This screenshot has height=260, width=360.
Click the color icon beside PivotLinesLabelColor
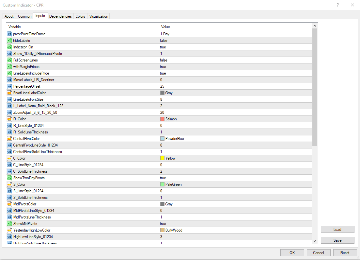pyautogui.click(x=9, y=93)
